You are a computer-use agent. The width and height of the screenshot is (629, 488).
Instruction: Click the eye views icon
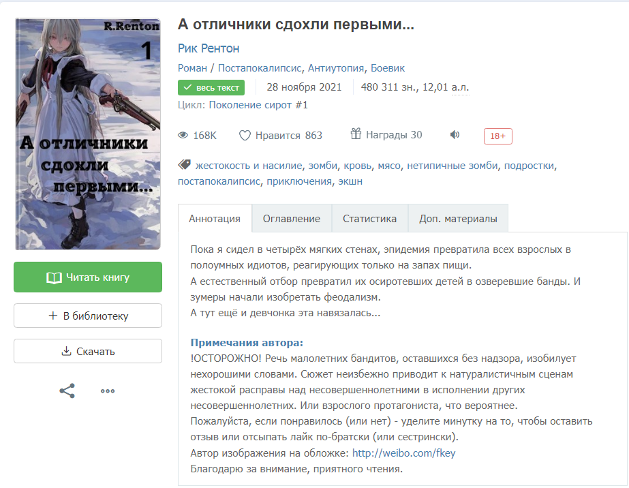pyautogui.click(x=183, y=135)
